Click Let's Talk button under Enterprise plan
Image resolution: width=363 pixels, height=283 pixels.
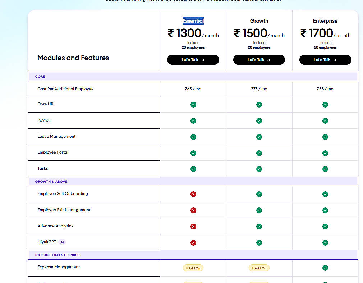(325, 60)
